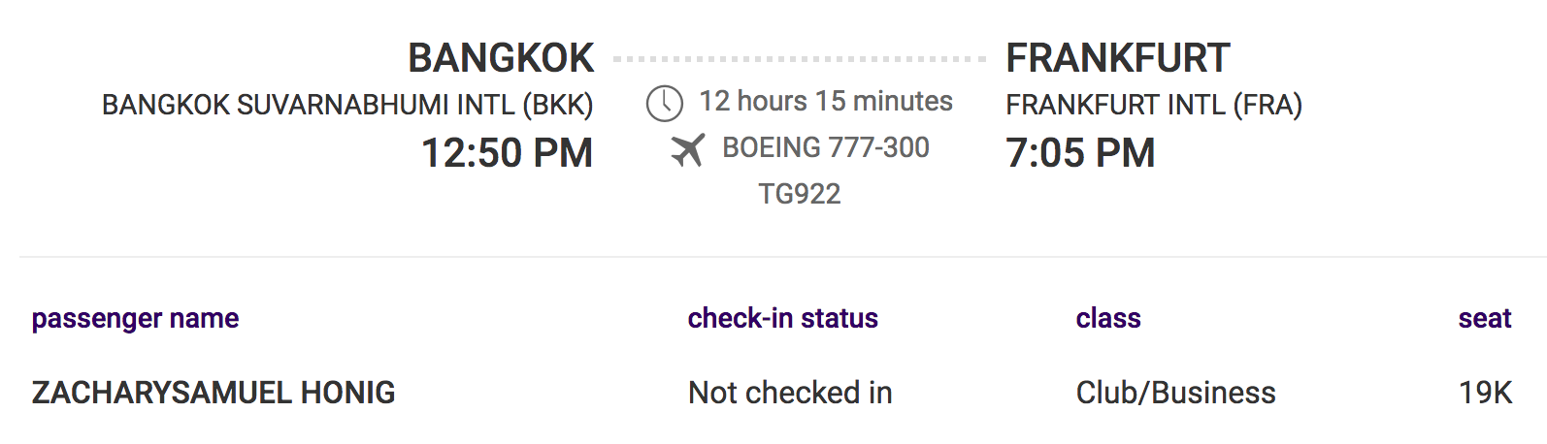
Task: Click seat number 19K
Action: 1485,393
